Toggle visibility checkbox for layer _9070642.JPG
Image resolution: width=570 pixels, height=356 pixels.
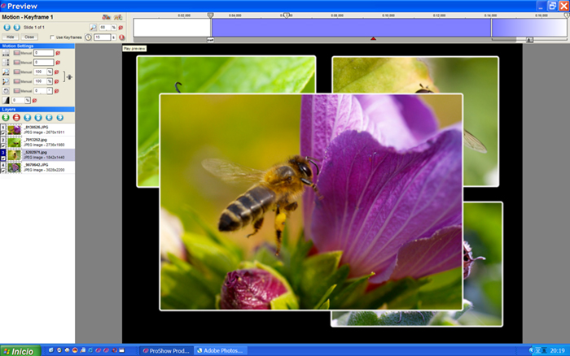pos(3,170)
